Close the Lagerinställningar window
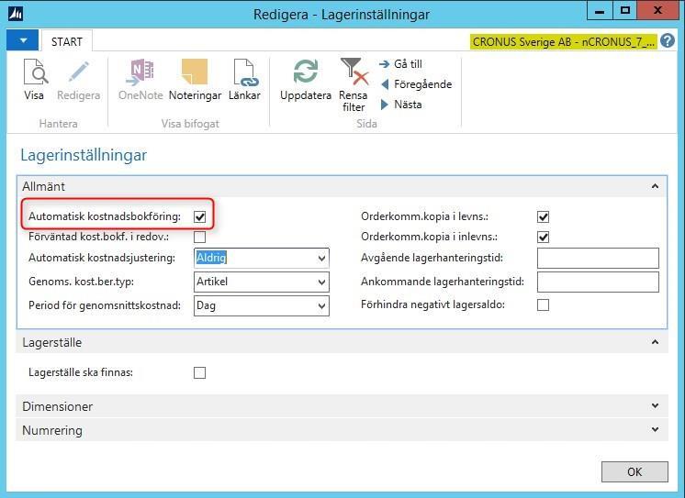 pyautogui.click(x=657, y=10)
